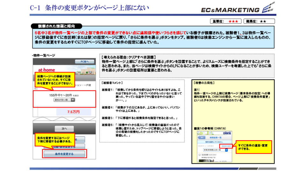Click the 【改善の方向性】 heading
306x172 pixels.
(204, 83)
